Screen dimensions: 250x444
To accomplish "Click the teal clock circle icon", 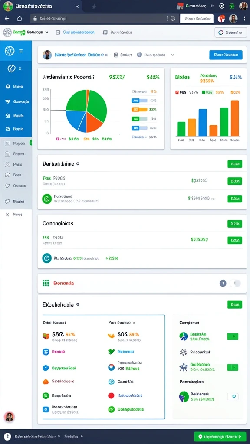I will [47, 258].
